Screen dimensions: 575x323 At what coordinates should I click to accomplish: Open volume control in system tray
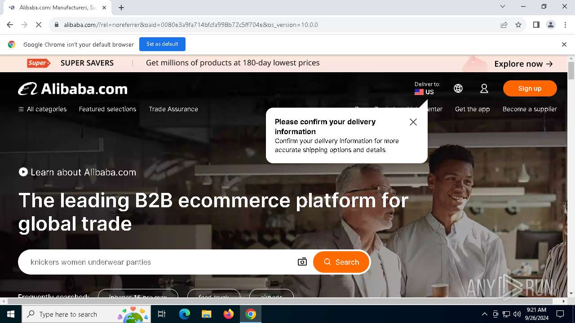click(517, 314)
